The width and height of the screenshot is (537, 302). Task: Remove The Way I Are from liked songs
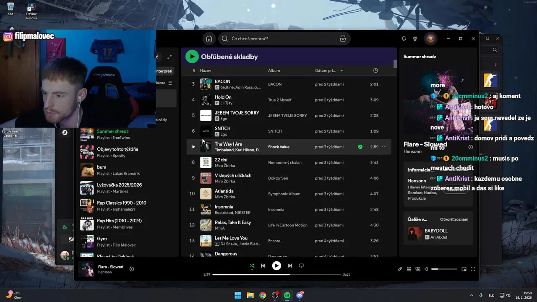(x=360, y=147)
